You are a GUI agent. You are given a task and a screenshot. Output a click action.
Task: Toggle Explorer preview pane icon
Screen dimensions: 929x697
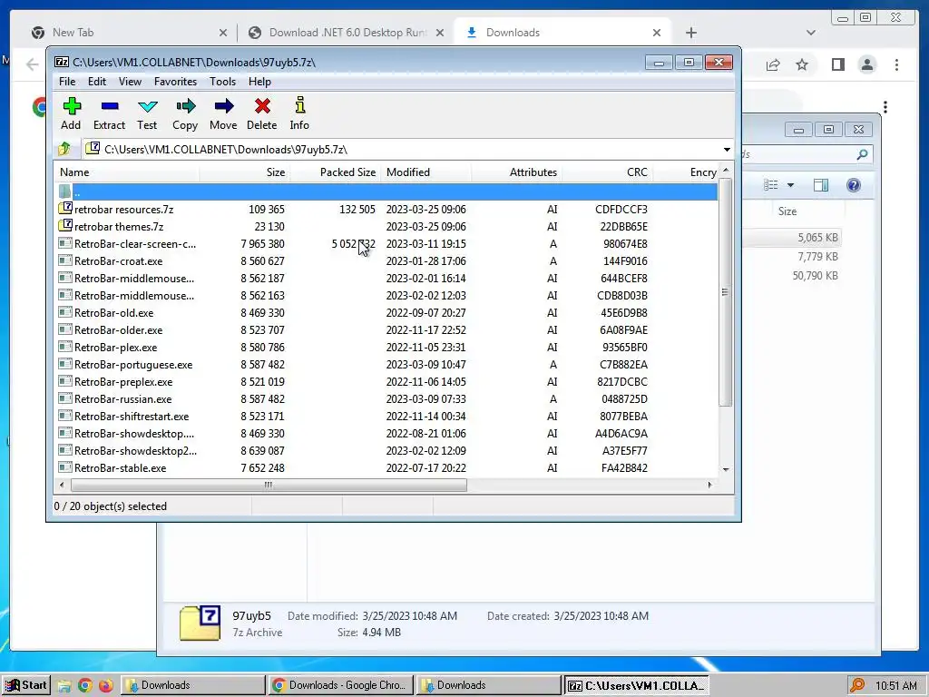click(820, 185)
